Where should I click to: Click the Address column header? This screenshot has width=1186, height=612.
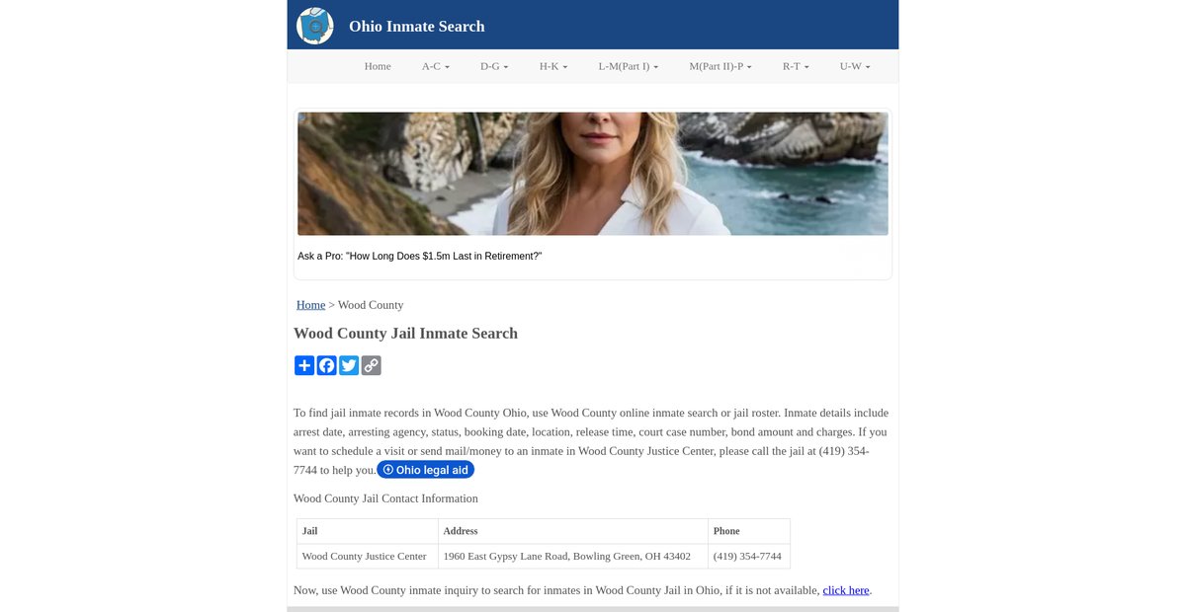pyautogui.click(x=573, y=531)
